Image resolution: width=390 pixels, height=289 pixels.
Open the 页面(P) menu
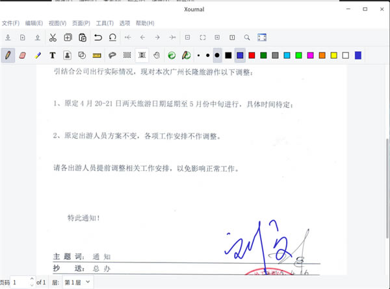coord(81,23)
